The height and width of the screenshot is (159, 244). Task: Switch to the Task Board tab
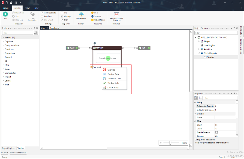[x=55, y=28]
